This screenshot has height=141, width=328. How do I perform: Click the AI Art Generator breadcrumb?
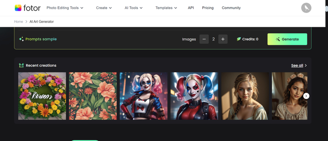click(42, 21)
